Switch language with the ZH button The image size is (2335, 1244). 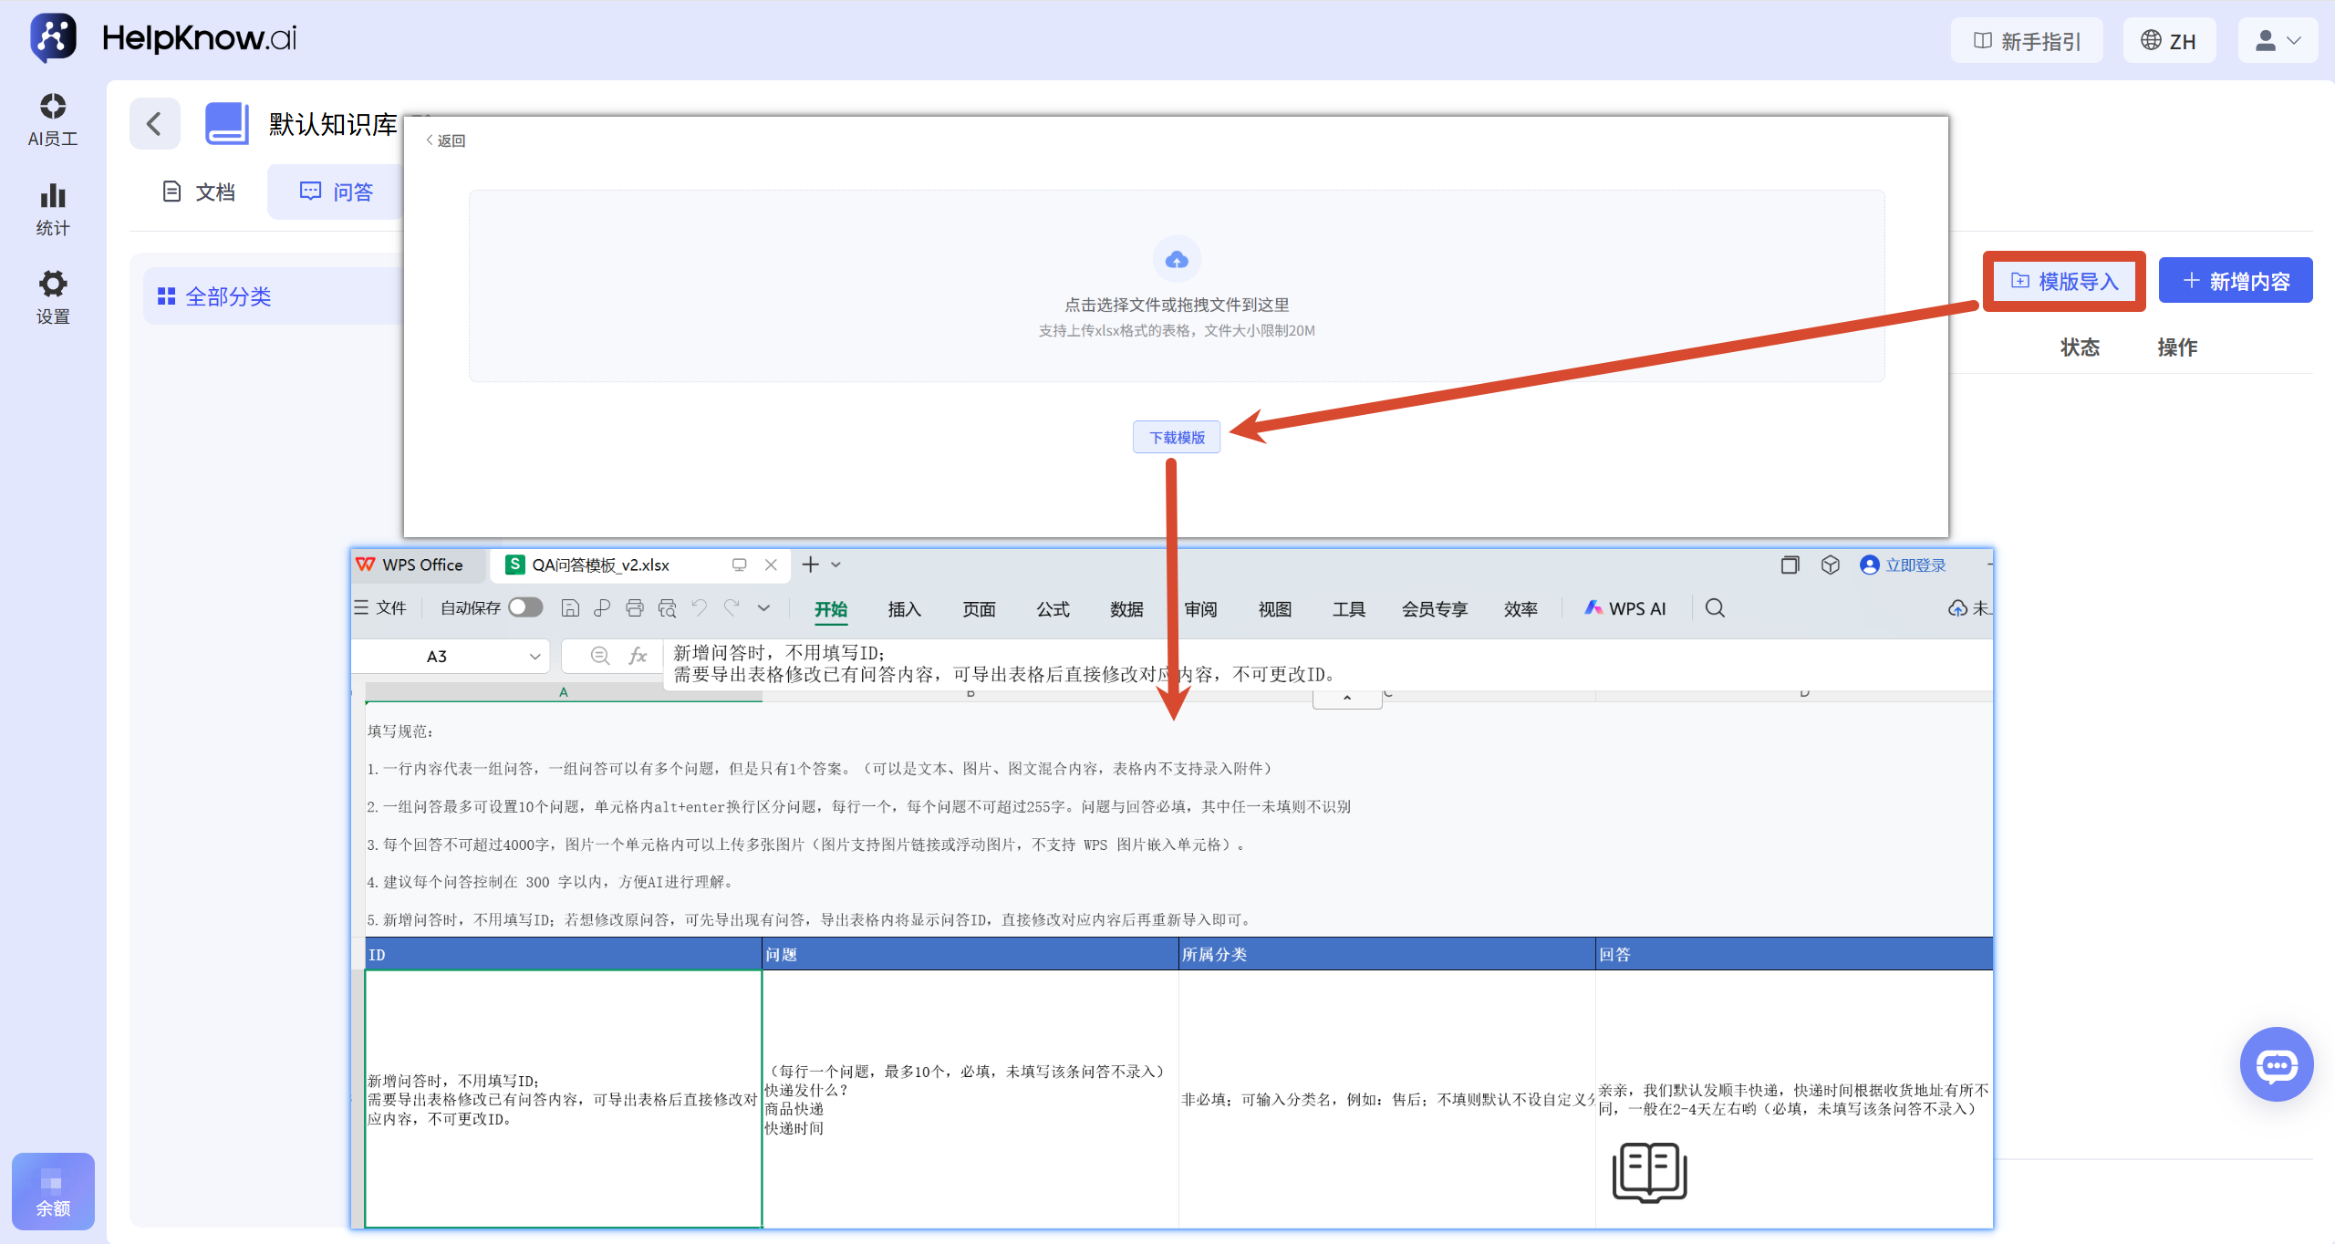pos(2169,41)
